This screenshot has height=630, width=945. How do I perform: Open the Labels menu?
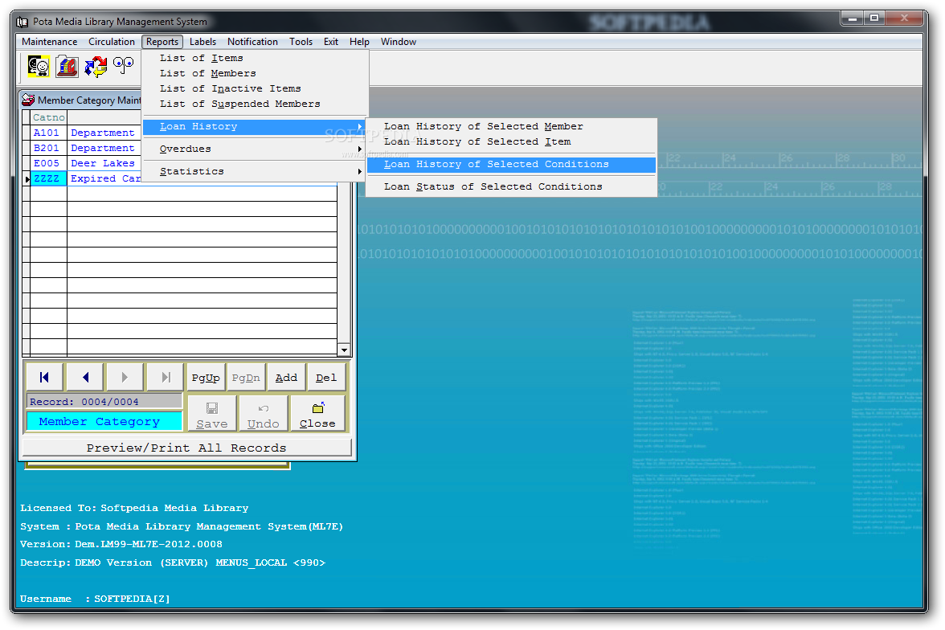pyautogui.click(x=202, y=42)
